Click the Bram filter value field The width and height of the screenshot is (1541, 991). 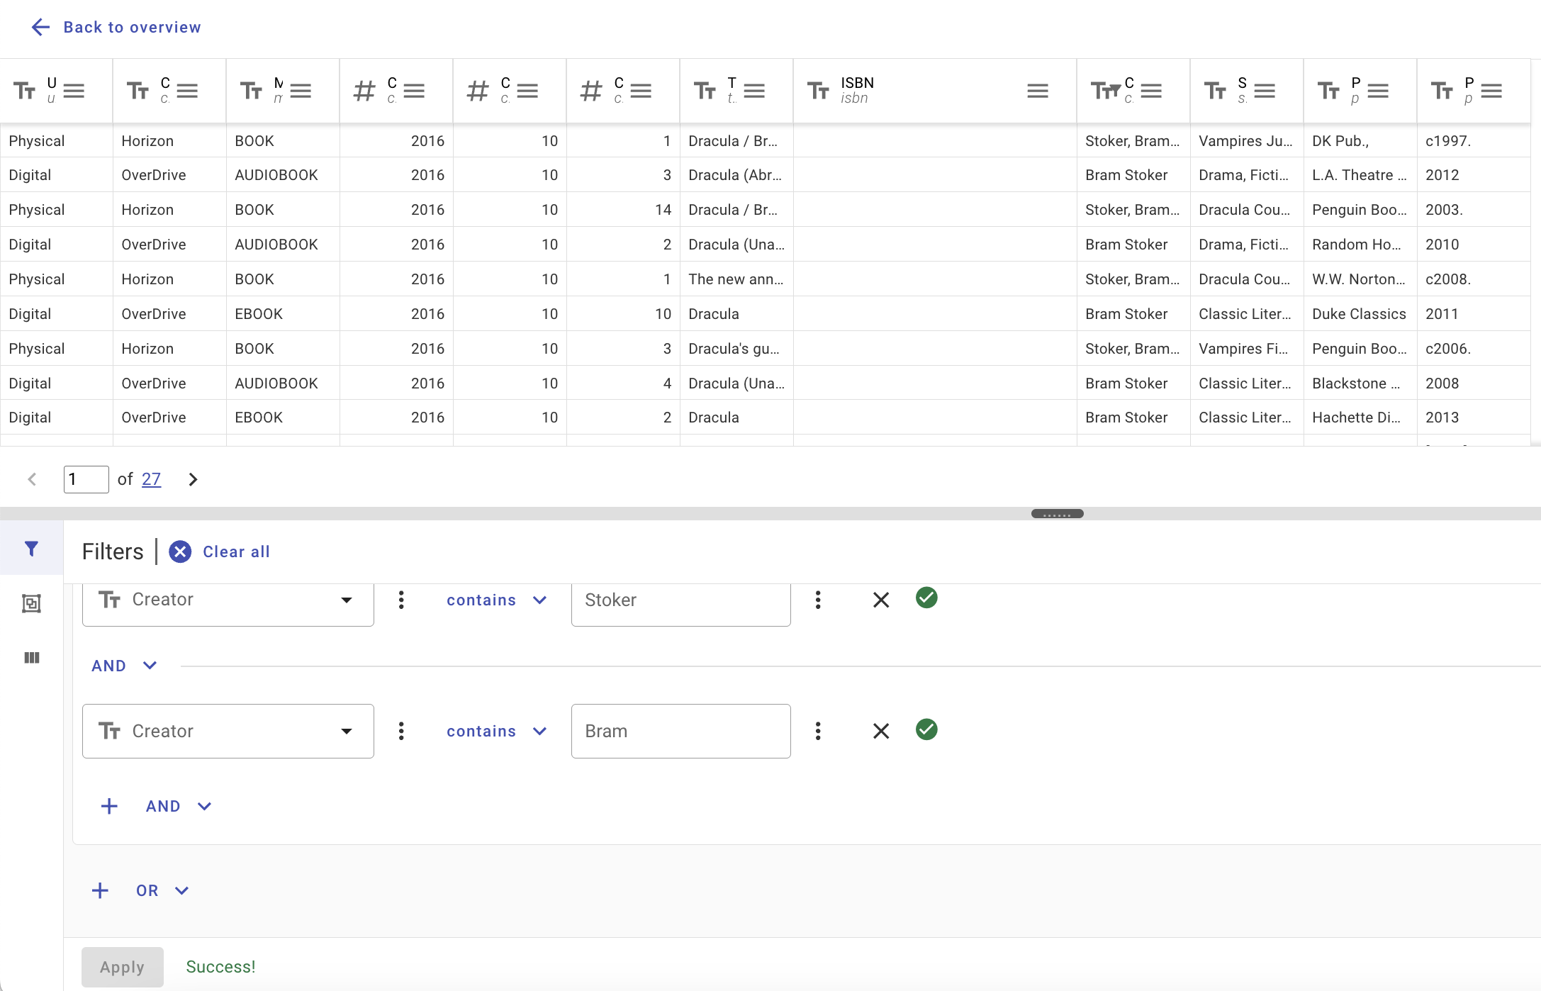(x=680, y=731)
